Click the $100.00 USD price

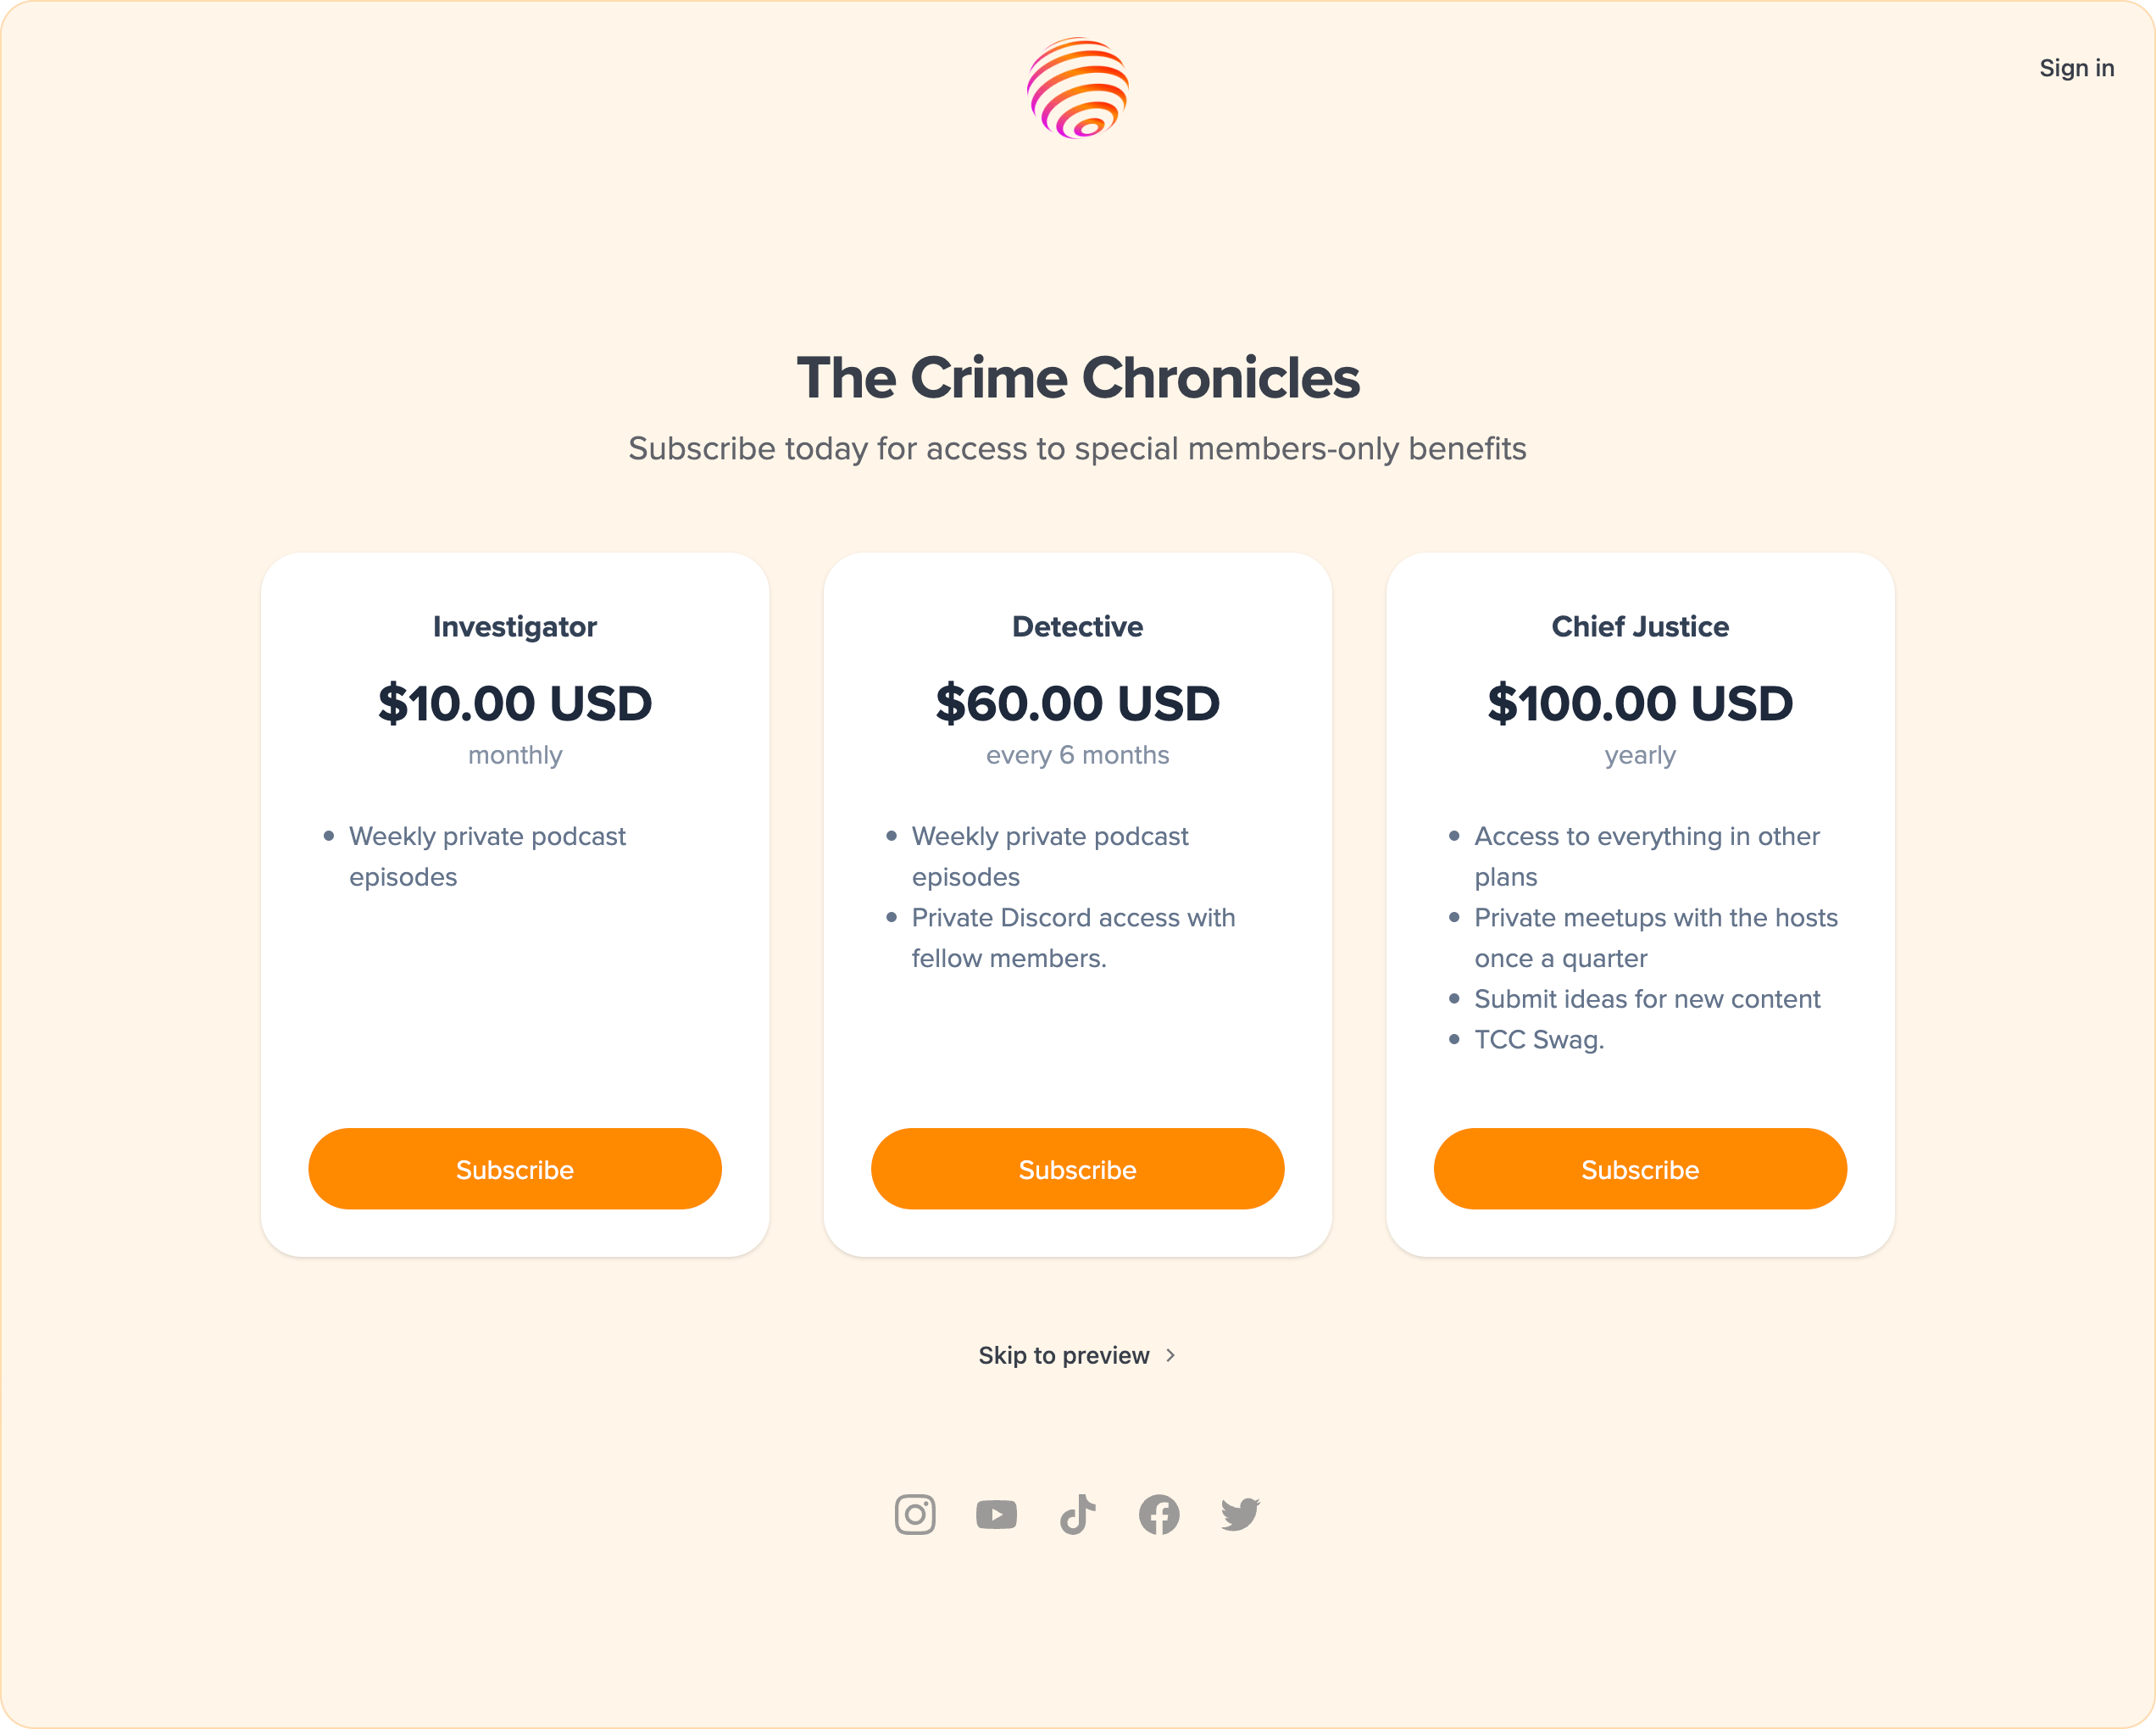[1639, 703]
